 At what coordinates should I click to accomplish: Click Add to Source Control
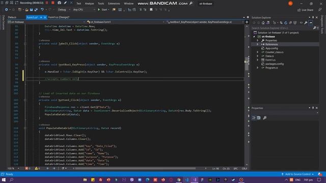[297, 174]
